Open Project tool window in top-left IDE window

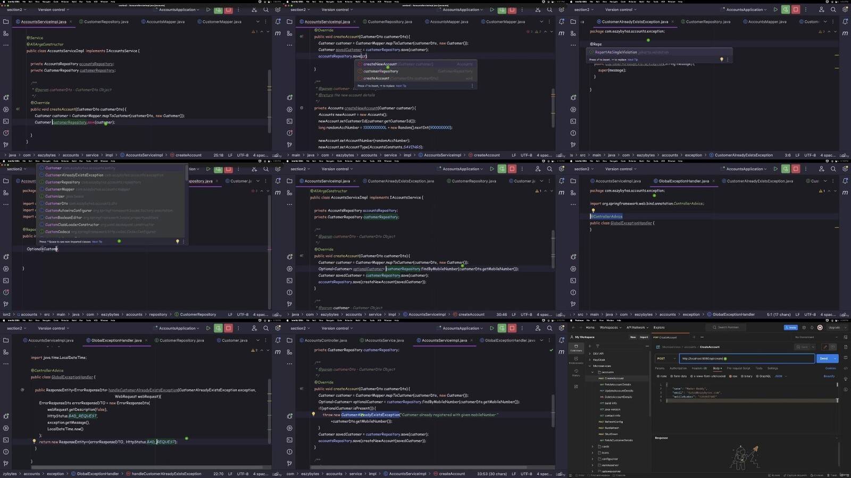(x=6, y=21)
